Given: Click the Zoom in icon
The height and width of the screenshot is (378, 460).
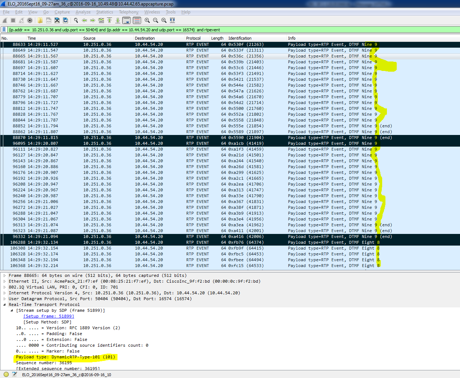Looking at the screenshot, I should click(147, 20).
